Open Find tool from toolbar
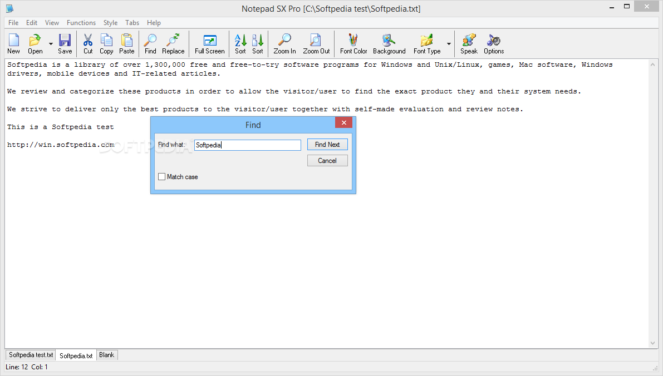 150,44
